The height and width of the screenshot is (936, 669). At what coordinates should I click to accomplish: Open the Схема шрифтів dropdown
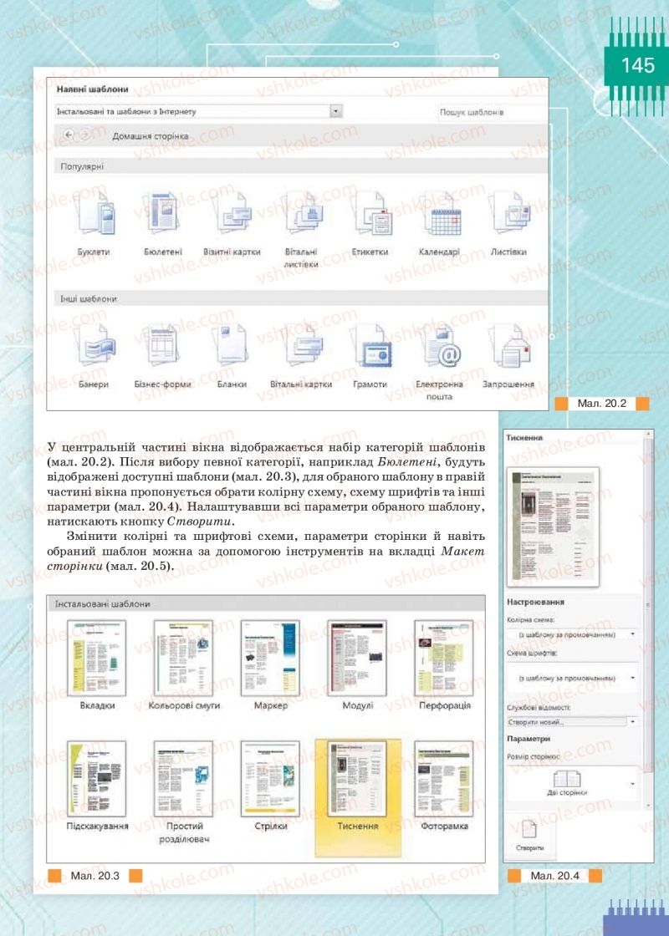[x=572, y=678]
